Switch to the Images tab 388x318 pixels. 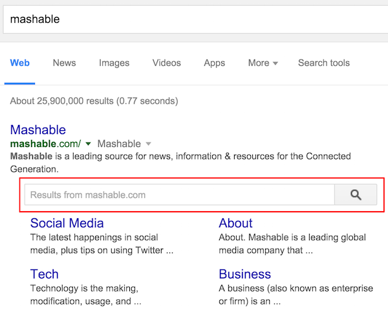pyautogui.click(x=114, y=63)
